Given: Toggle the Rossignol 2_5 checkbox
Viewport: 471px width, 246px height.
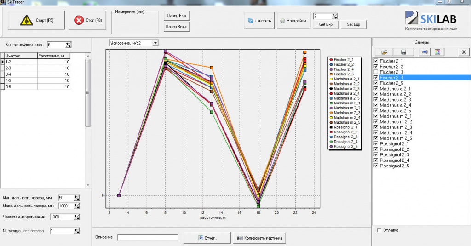Looking at the screenshot, I should (x=376, y=166).
